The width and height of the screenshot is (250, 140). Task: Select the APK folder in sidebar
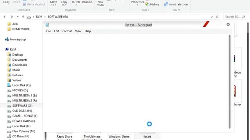15,24
